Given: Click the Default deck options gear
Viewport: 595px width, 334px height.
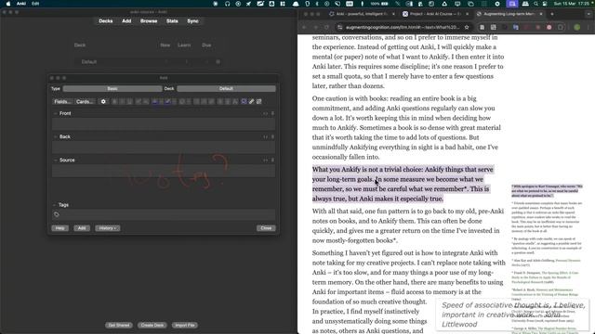Looking at the screenshot, I should tap(218, 62).
